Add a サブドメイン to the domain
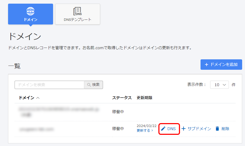245x146 pixels. (196, 129)
